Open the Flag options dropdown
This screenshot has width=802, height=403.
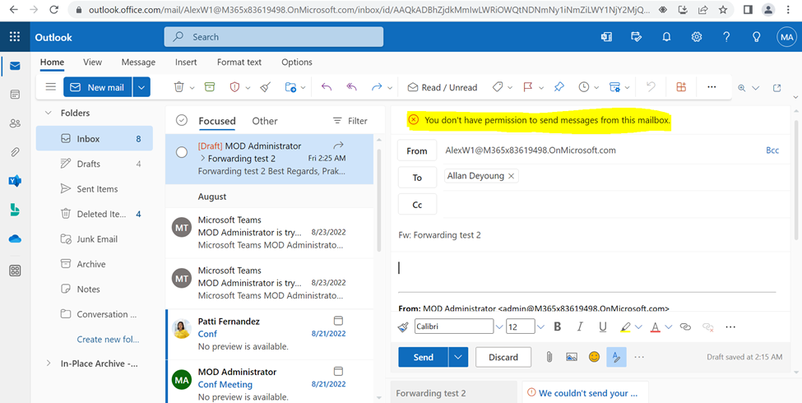click(541, 88)
